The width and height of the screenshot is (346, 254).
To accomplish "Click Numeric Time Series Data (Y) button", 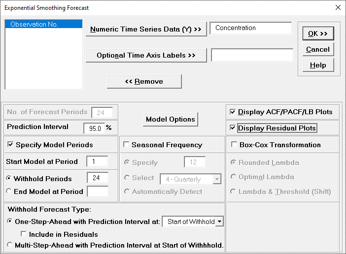I will point(146,30).
